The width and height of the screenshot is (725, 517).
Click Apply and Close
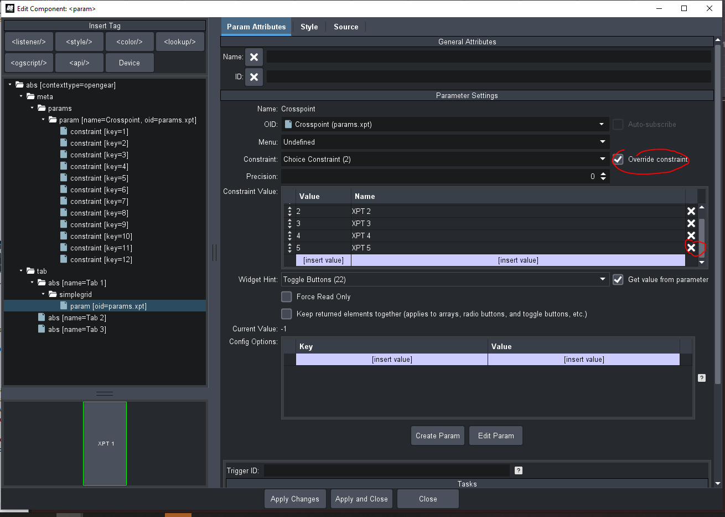tap(361, 499)
